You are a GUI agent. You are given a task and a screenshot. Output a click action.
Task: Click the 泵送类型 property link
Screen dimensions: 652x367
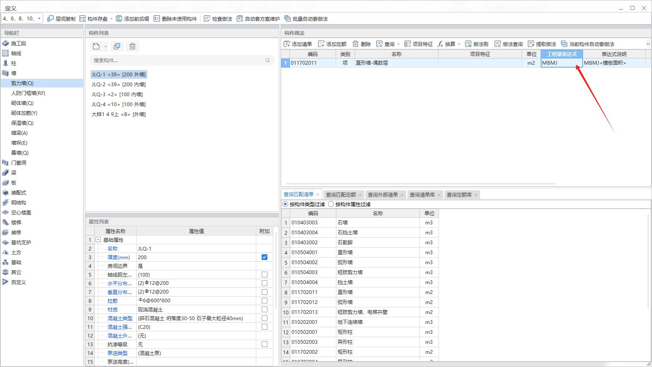pos(118,353)
